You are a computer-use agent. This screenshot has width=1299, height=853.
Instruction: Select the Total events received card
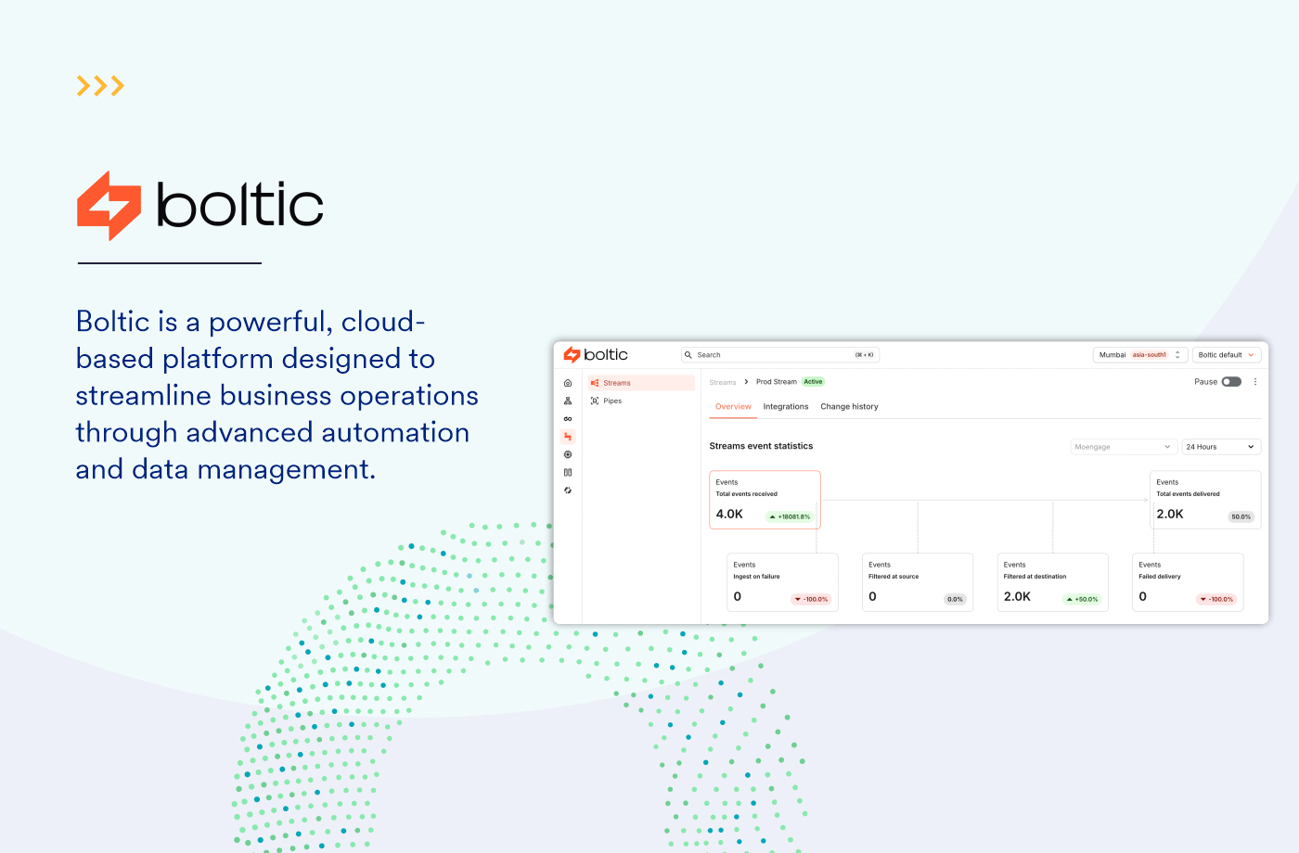point(765,500)
